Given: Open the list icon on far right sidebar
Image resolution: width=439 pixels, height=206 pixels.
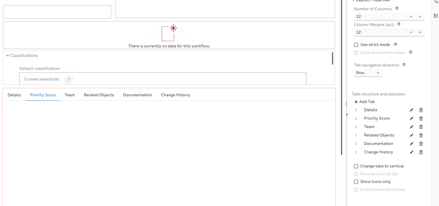Looking at the screenshot, I should pyautogui.click(x=435, y=15).
